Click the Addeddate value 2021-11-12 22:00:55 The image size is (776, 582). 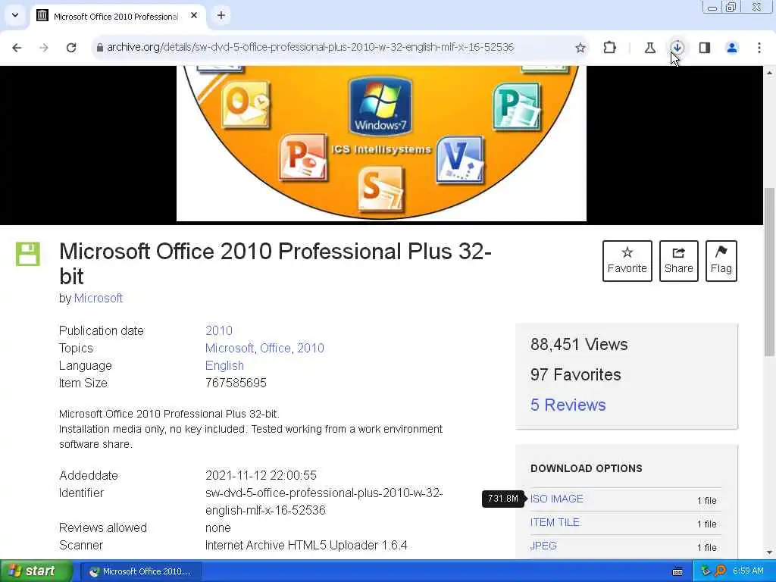coord(261,476)
